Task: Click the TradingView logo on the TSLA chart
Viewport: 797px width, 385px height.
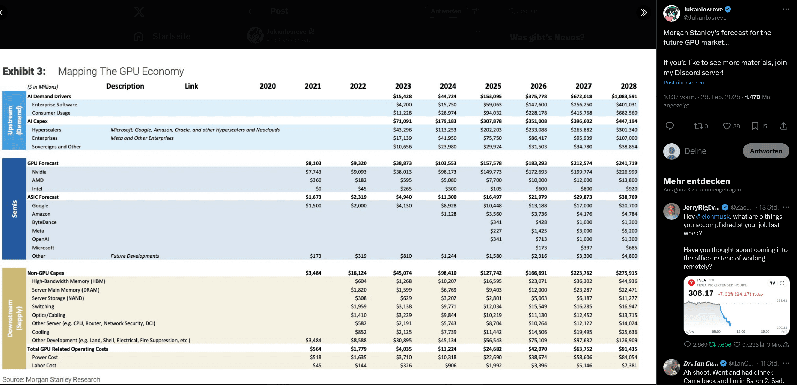Action: [772, 283]
